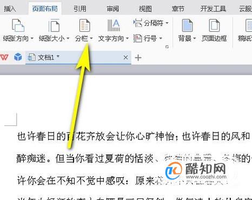The height and width of the screenshot is (200, 252).
Task: Expand the 纸张大小 dropdown arrow
Action: point(68,38)
